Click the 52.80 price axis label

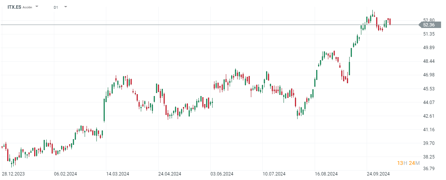tap(429, 20)
